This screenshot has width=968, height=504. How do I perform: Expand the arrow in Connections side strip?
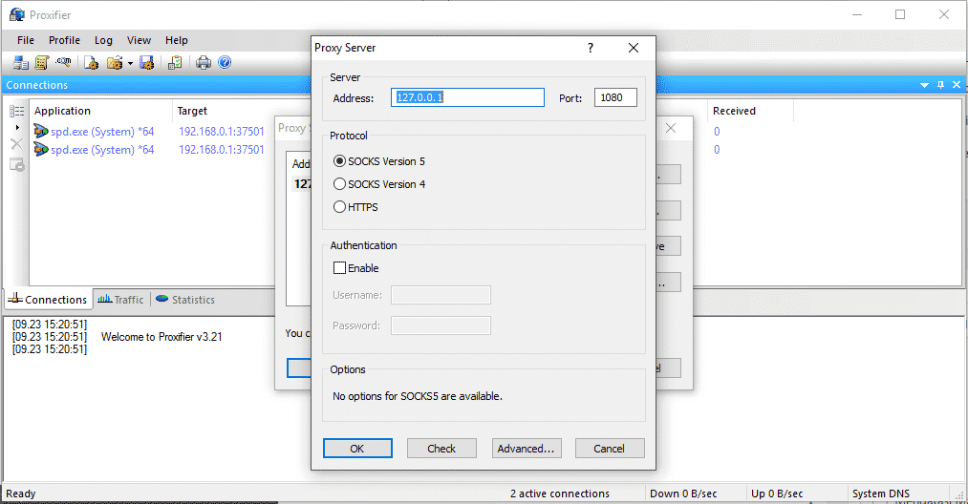click(x=16, y=128)
